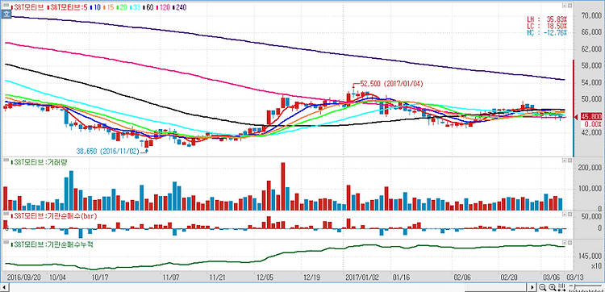Select the S&T모티브 price series legend

[27, 7]
